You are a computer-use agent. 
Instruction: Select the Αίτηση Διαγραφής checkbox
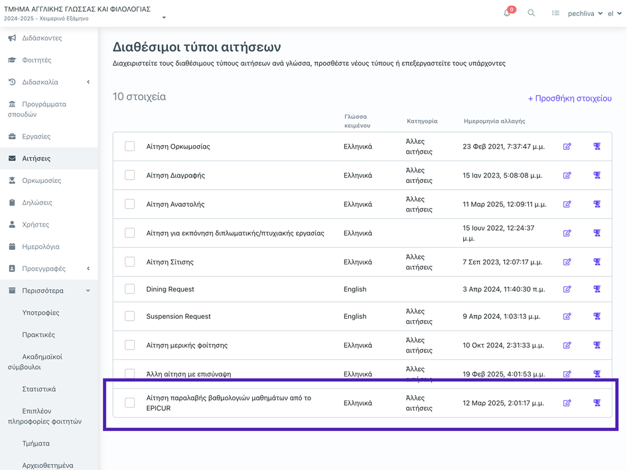pyautogui.click(x=129, y=175)
